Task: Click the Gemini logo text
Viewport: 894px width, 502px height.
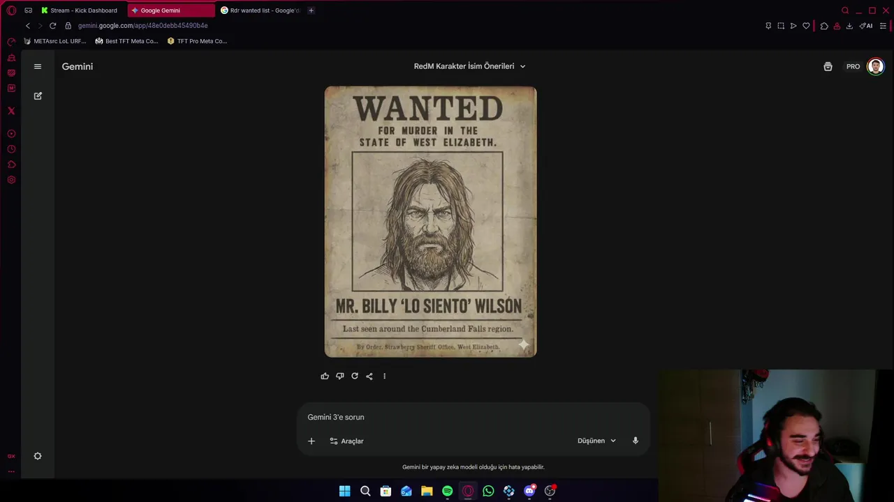Action: pyautogui.click(x=77, y=66)
